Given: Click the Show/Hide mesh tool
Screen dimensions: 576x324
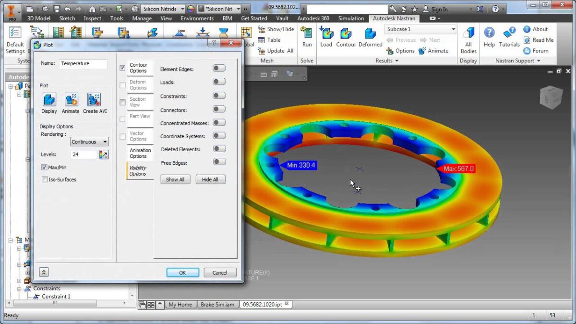Looking at the screenshot, I should coord(276,29).
